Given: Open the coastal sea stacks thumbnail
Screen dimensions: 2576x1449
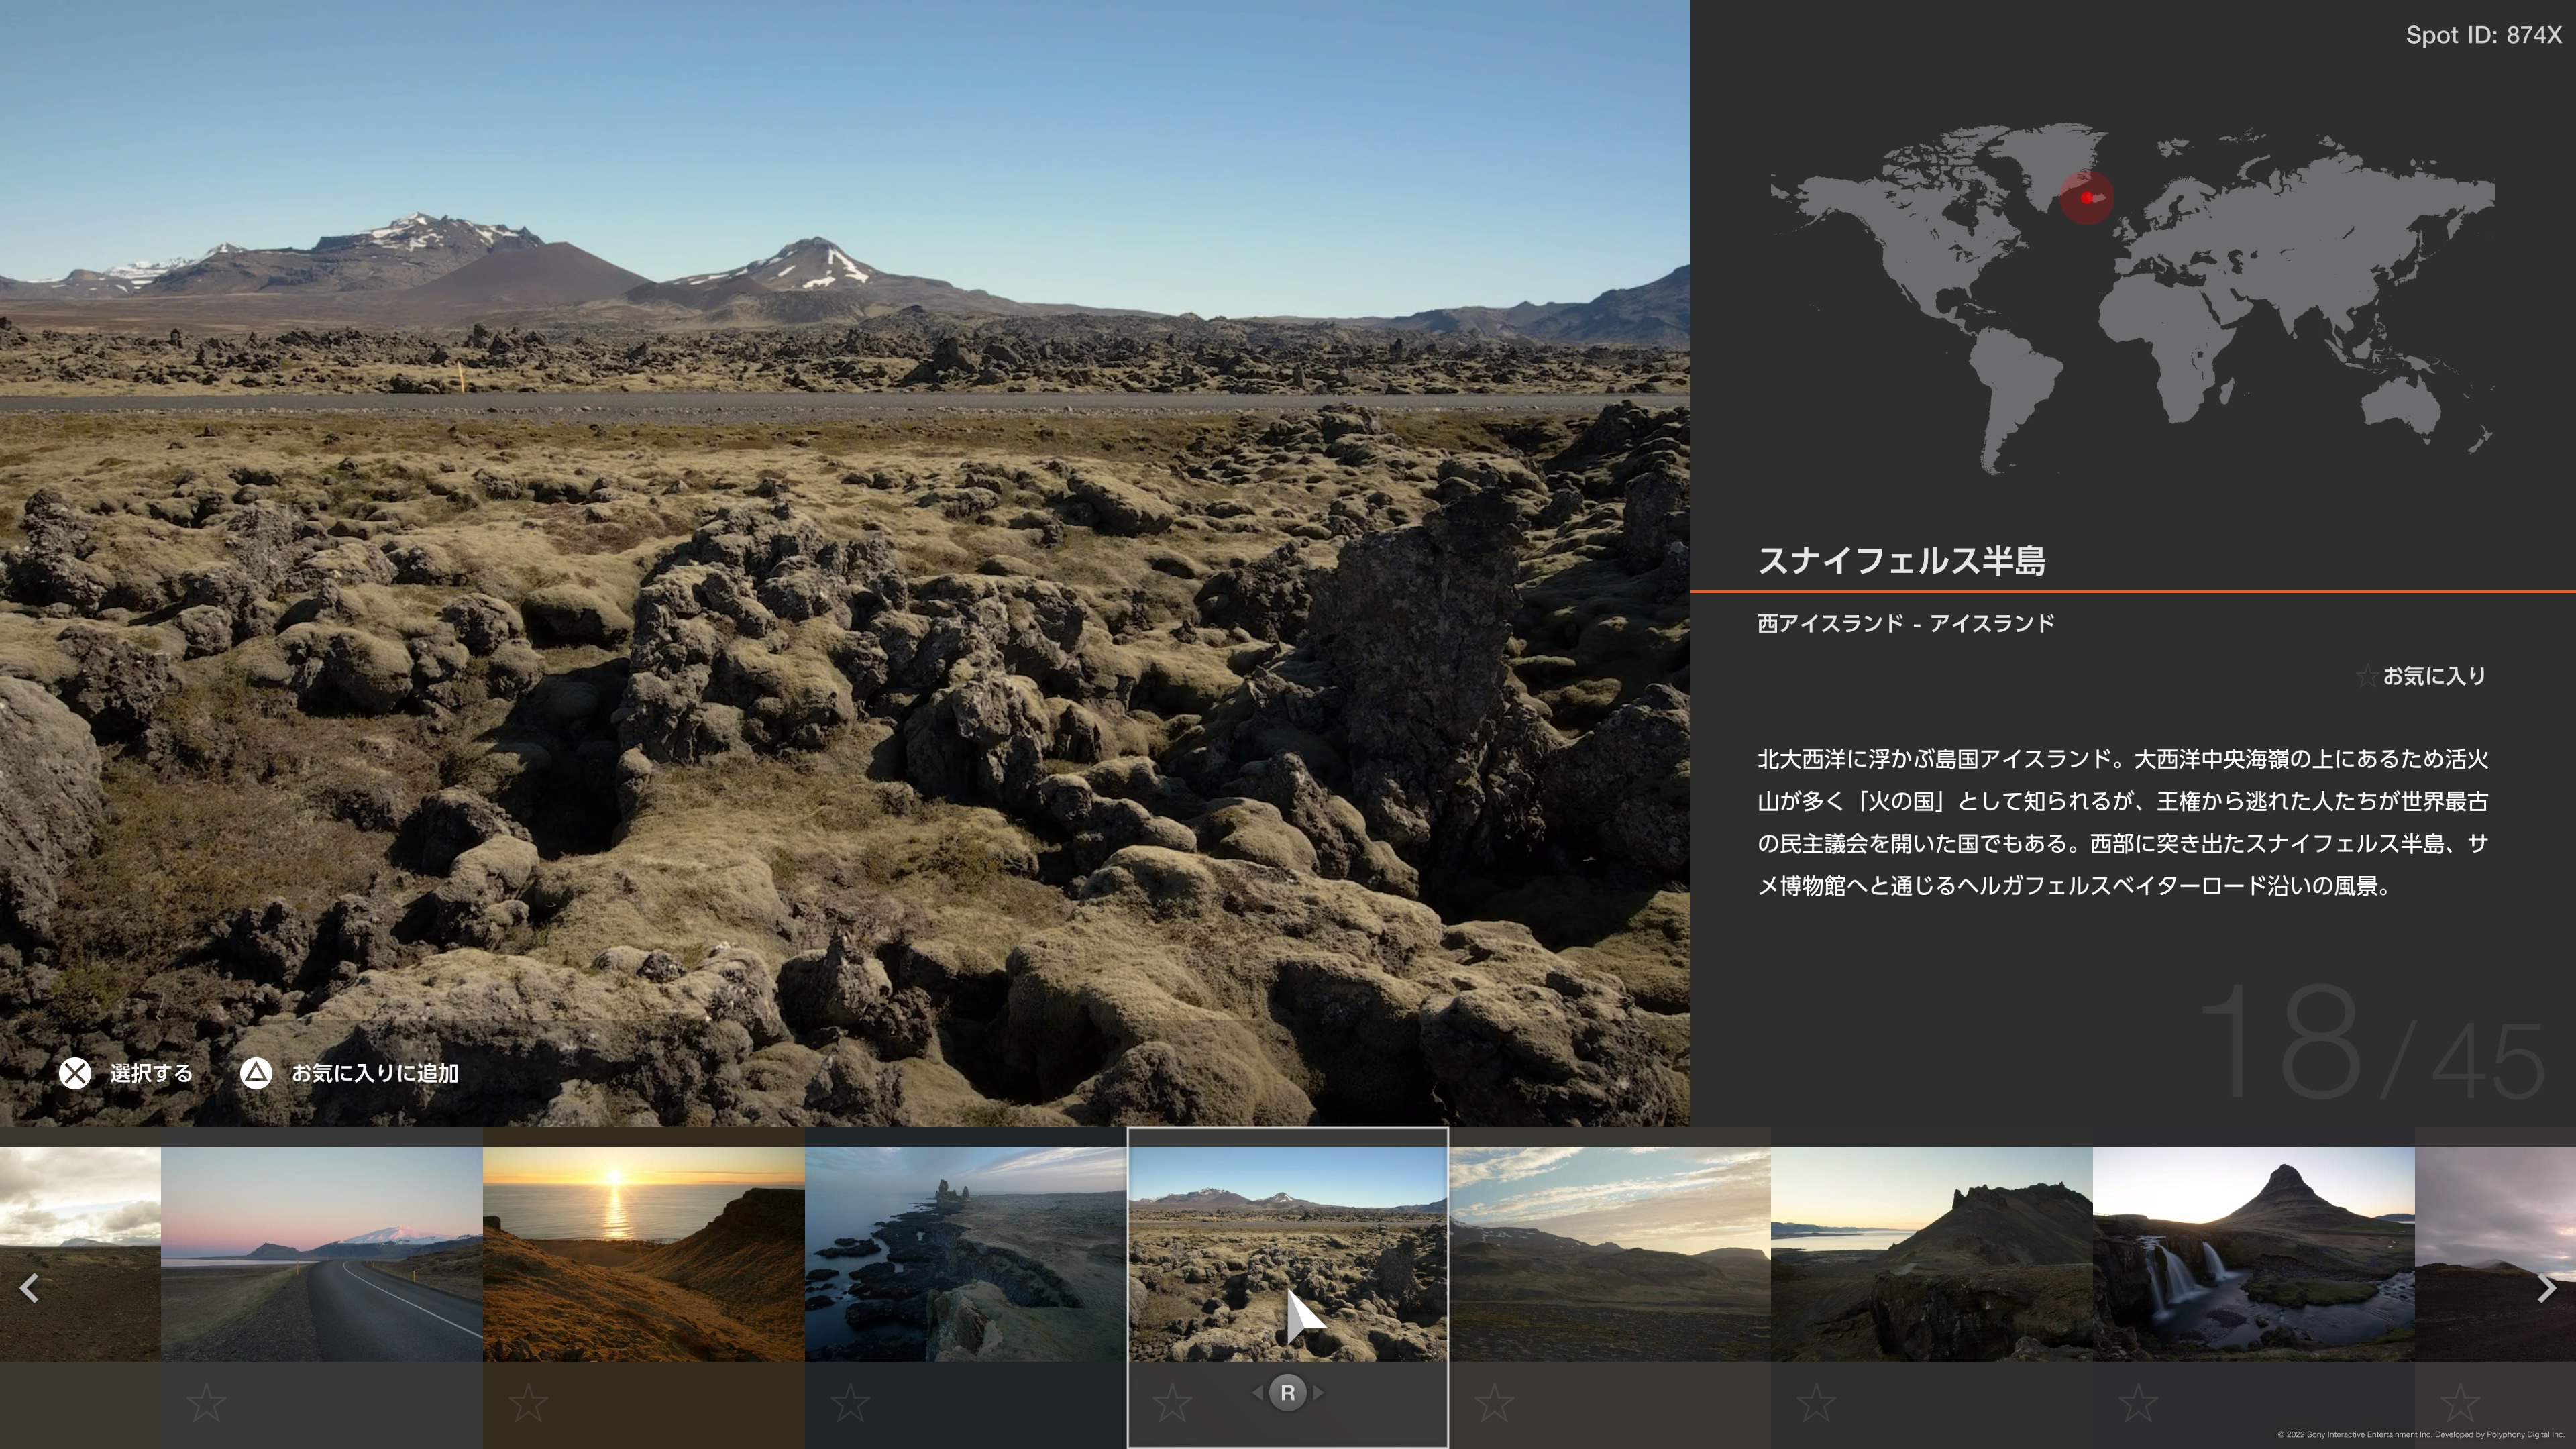Looking at the screenshot, I should click(x=965, y=1254).
